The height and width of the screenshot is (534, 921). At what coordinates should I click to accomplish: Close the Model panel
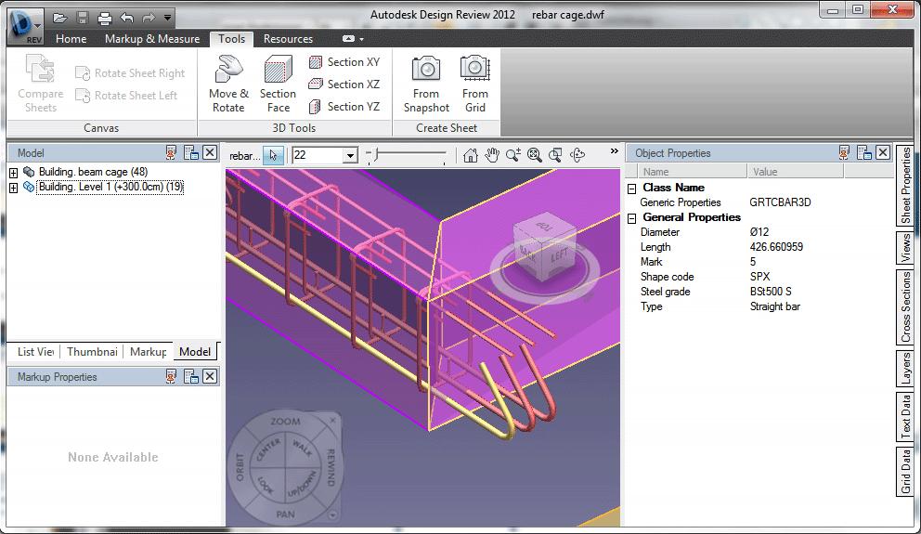pyautogui.click(x=210, y=152)
